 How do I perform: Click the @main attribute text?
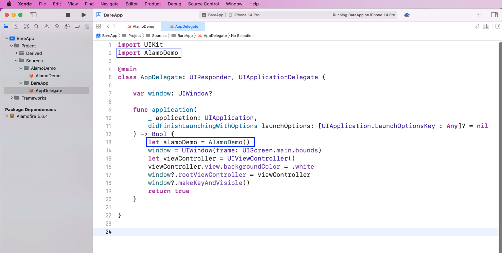click(127, 69)
